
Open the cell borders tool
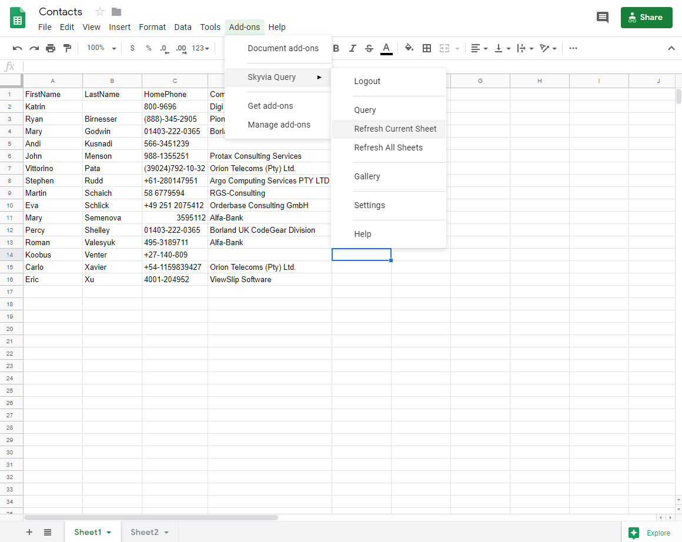click(x=427, y=48)
